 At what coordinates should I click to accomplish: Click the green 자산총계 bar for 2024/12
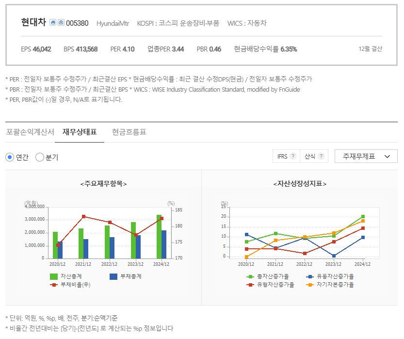159,237
